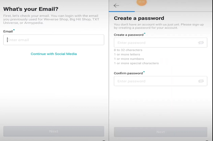Click the "What's your Email?" heading
Screen dimensions: 213x141
[31, 8]
